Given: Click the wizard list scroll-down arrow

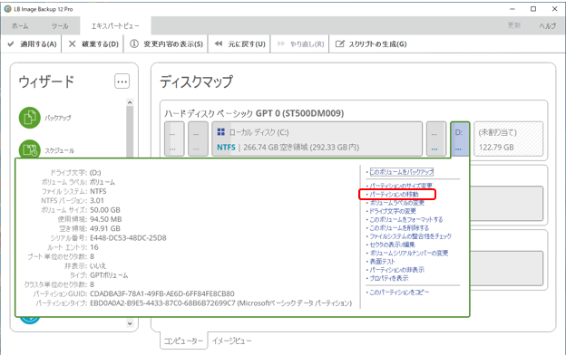Looking at the screenshot, I should point(130,323).
